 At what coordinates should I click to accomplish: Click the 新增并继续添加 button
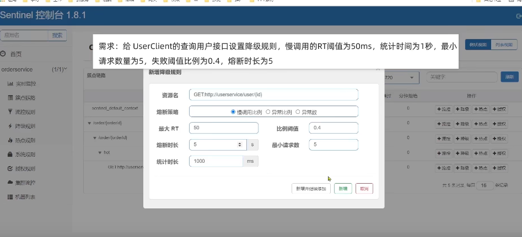311,189
